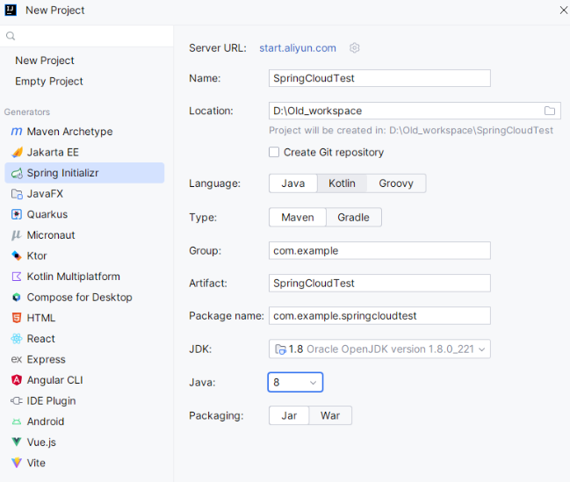This screenshot has width=570, height=482.
Task: Choose the Ktor generator icon
Action: click(x=17, y=255)
